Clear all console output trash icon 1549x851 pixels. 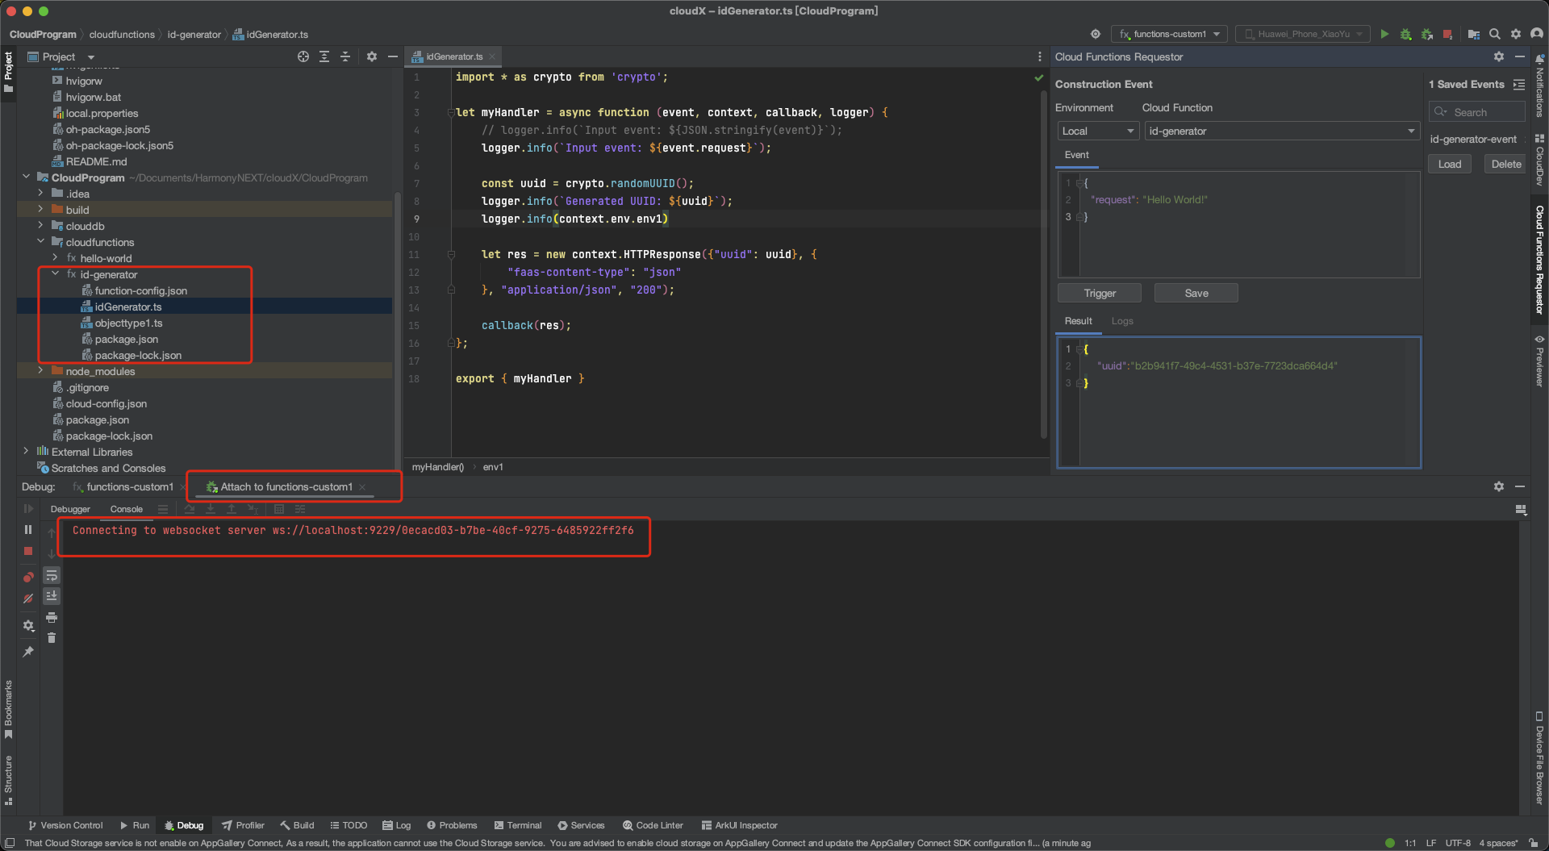click(52, 638)
